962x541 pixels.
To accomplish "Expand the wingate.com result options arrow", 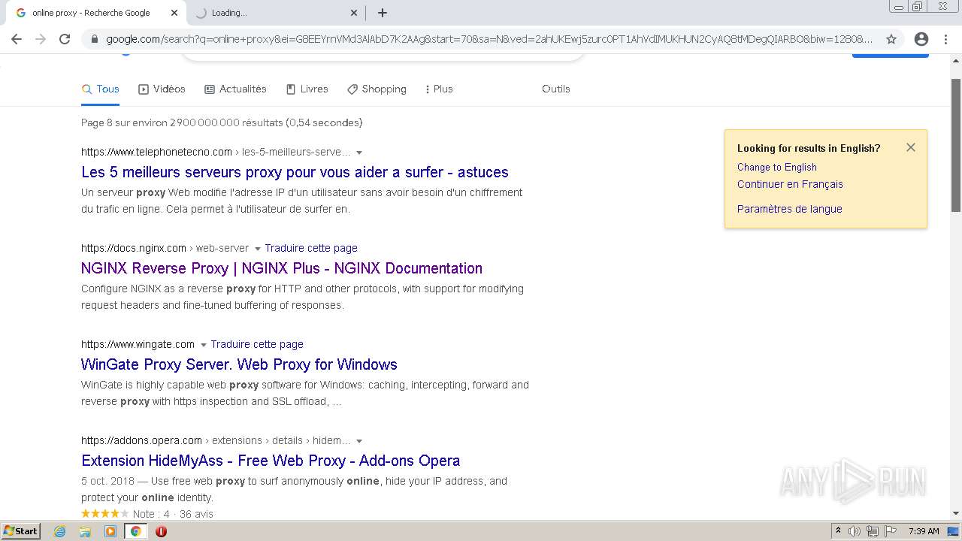I will [203, 345].
